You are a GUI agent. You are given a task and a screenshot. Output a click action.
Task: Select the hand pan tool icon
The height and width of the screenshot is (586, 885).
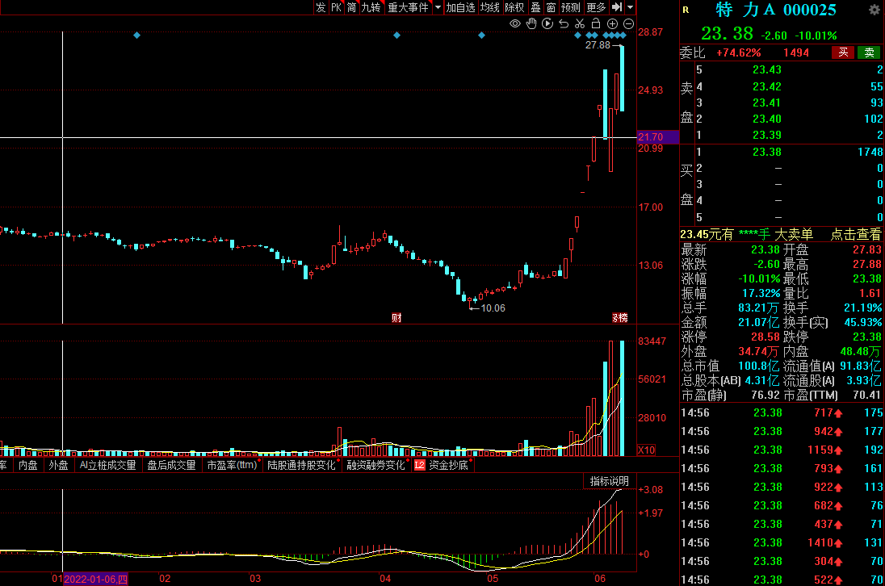tap(531, 23)
